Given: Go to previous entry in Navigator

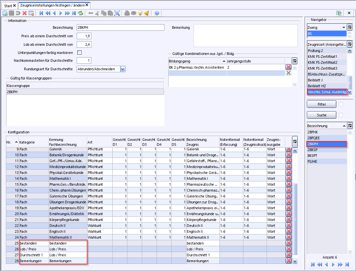Looking at the screenshot, I should (327, 264).
